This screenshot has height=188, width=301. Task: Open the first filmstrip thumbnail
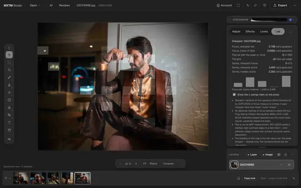point(21,178)
